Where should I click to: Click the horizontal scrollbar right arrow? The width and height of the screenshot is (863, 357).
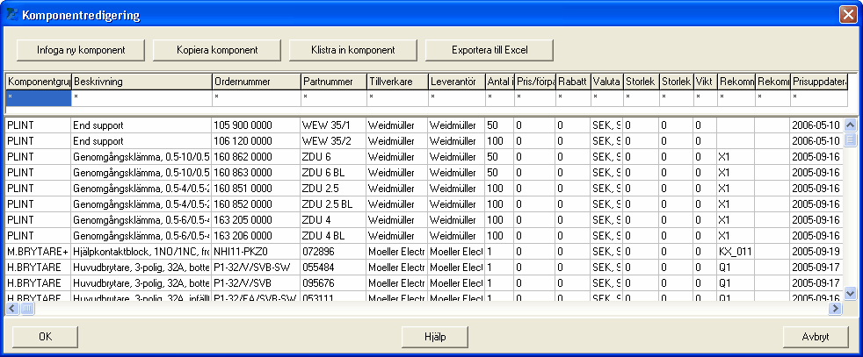[x=836, y=309]
